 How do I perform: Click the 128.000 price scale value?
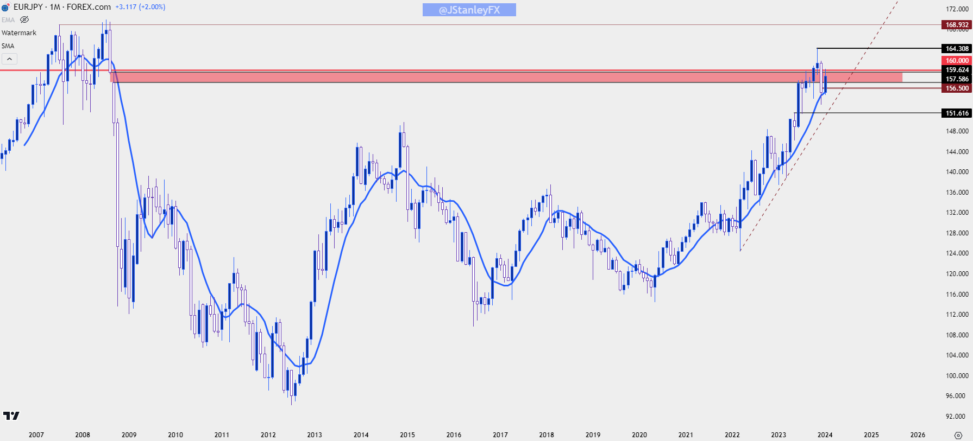pos(957,233)
